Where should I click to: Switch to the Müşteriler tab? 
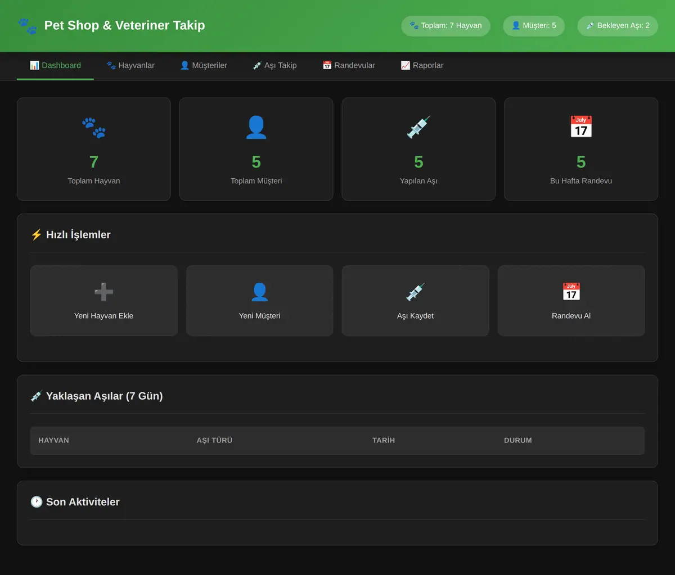tap(204, 66)
